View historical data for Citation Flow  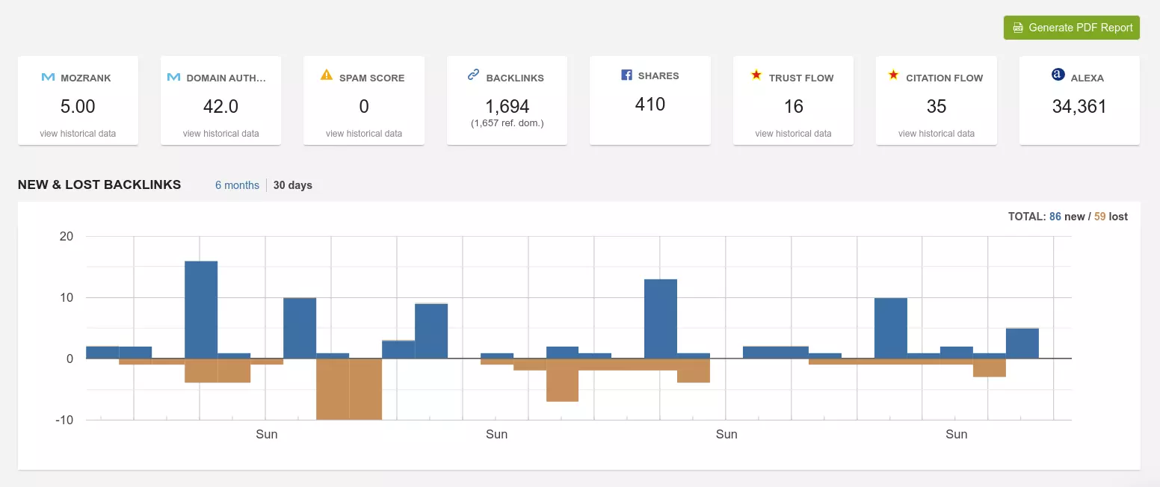tap(936, 134)
